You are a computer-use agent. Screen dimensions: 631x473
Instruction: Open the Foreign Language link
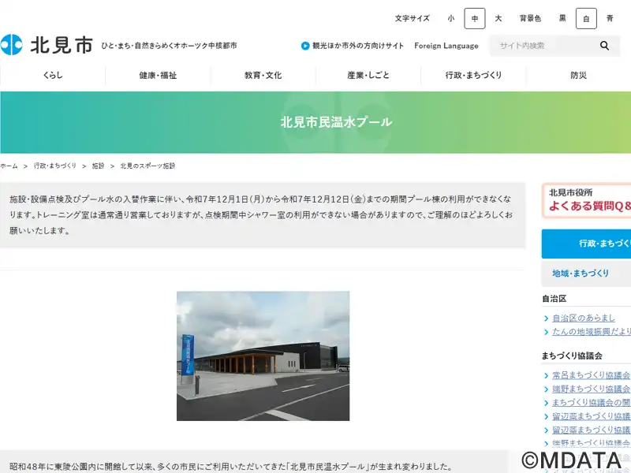[x=446, y=46]
